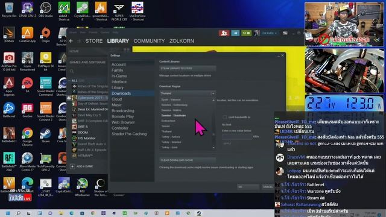Choose Switzerland in the region list
This screenshot has height=217, width=386.
[x=168, y=121]
